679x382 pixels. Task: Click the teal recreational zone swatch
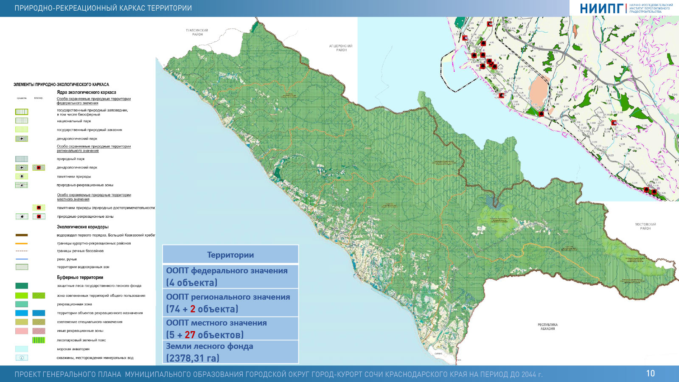(22, 304)
